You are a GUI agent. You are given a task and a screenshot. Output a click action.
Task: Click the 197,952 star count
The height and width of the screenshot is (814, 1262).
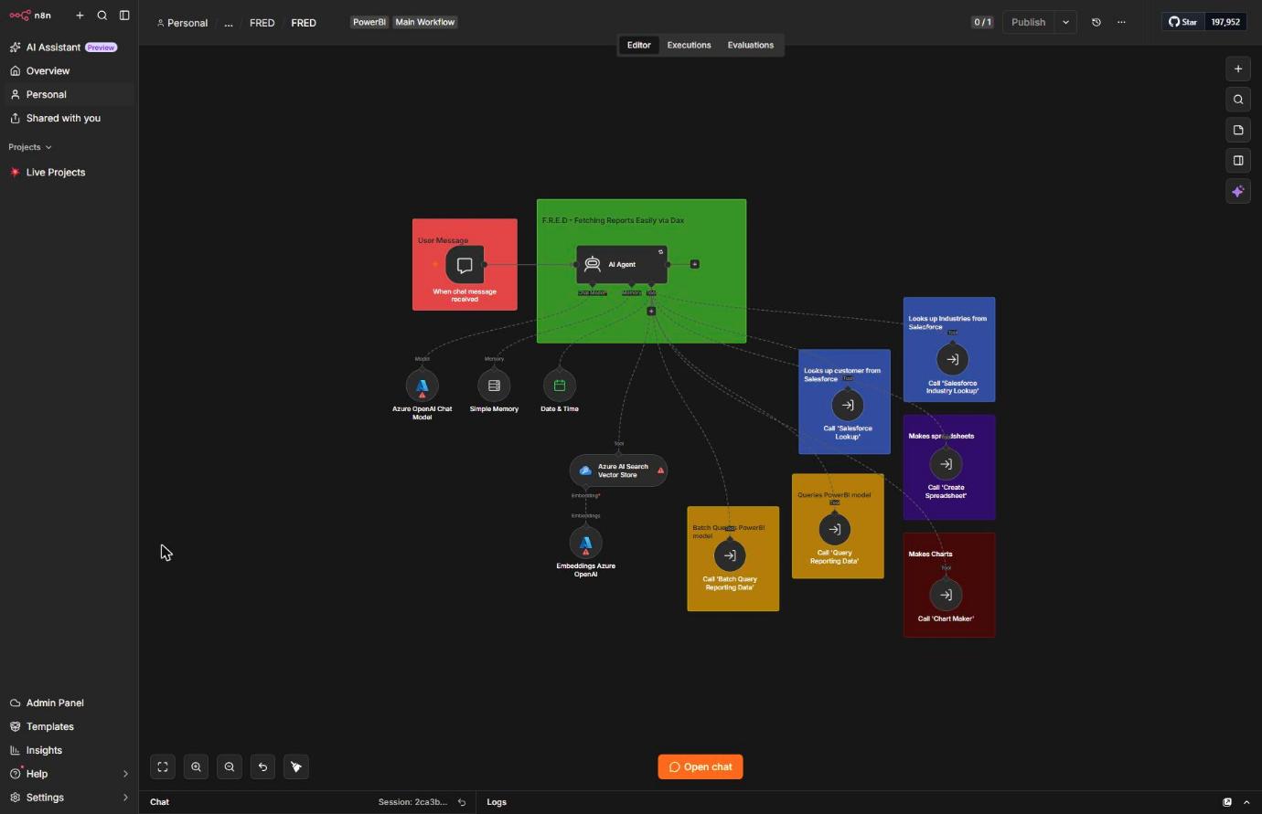[x=1225, y=22]
